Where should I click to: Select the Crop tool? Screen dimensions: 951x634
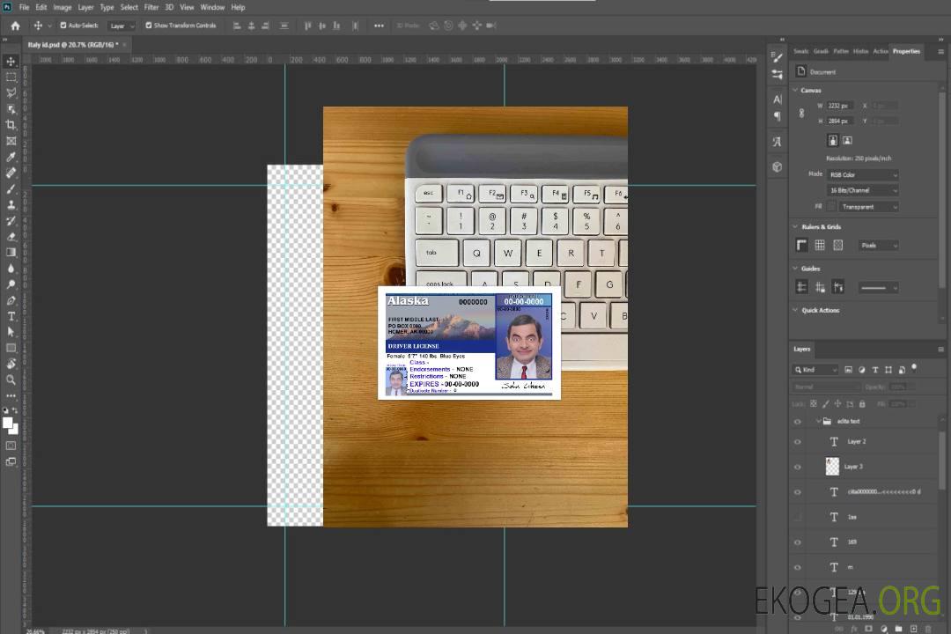click(11, 124)
